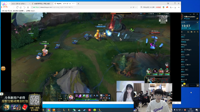The image size is (200, 112).
Task: Search the friends list
Action: pyautogui.click(x=198, y=32)
